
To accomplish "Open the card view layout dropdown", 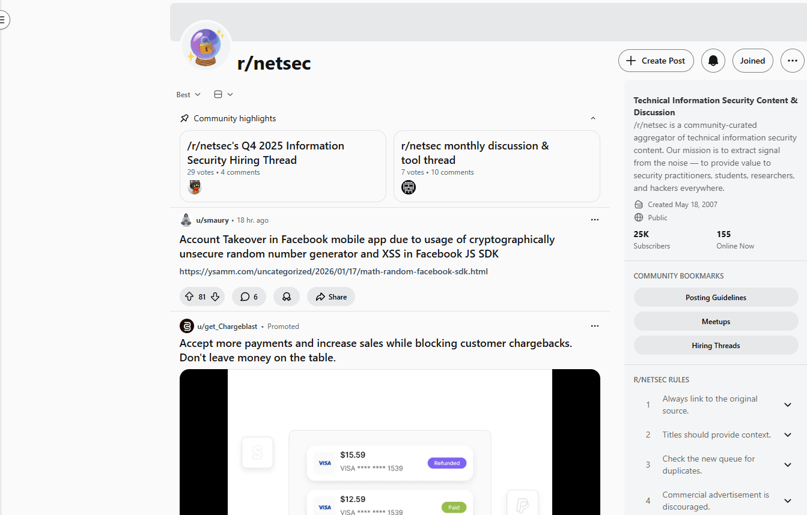I will pyautogui.click(x=224, y=95).
